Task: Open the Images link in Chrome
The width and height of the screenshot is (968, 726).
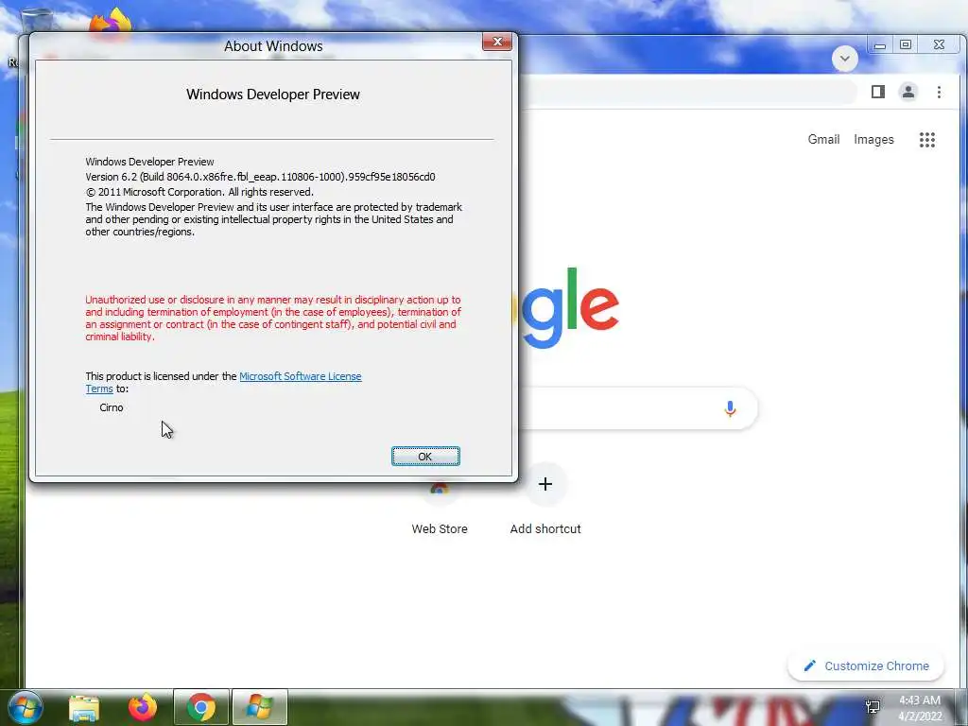Action: coord(873,140)
